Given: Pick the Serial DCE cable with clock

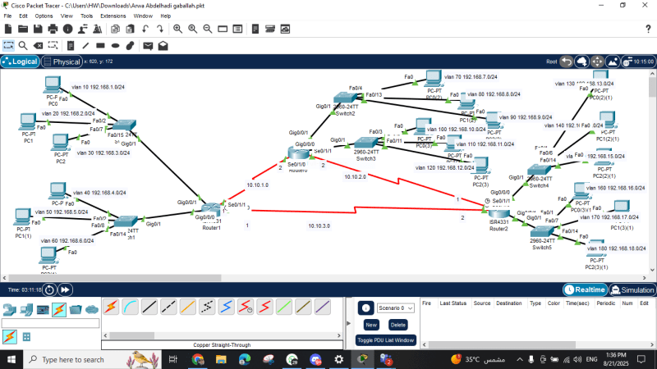Looking at the screenshot, I should 246,307.
